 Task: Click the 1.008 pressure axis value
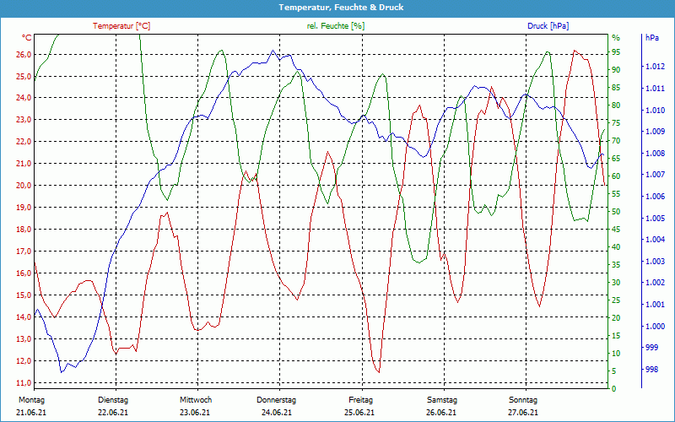[x=655, y=154]
